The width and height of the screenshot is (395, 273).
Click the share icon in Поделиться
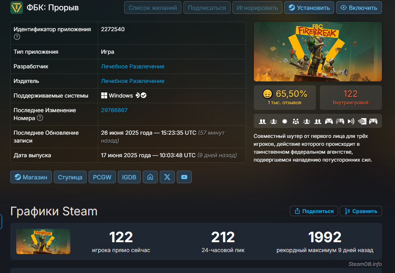click(x=297, y=211)
